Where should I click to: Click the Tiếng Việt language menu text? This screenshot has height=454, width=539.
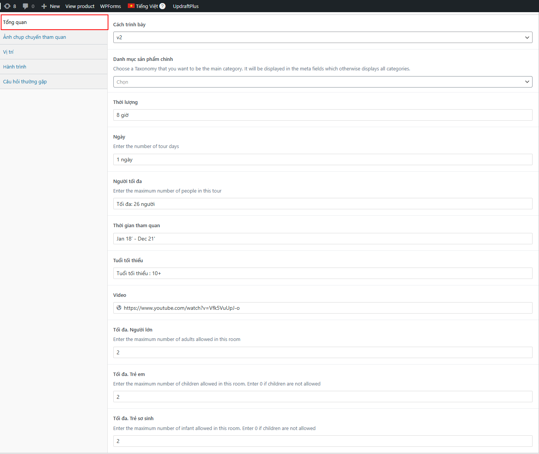(x=147, y=6)
